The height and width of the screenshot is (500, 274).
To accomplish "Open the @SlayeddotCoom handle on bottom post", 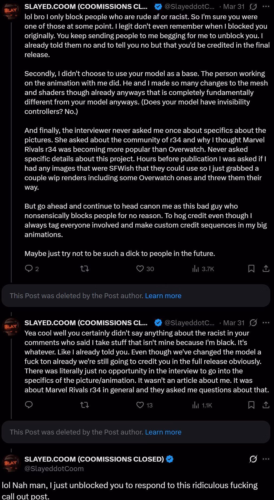I will pos(54,468).
